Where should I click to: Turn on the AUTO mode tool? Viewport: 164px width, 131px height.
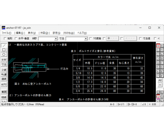4,84
